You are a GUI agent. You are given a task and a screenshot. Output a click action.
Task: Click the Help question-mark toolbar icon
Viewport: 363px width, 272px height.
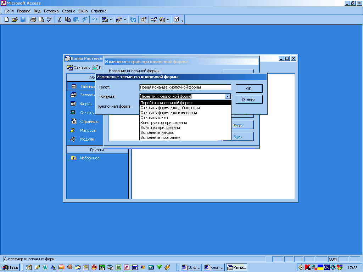pos(177,20)
